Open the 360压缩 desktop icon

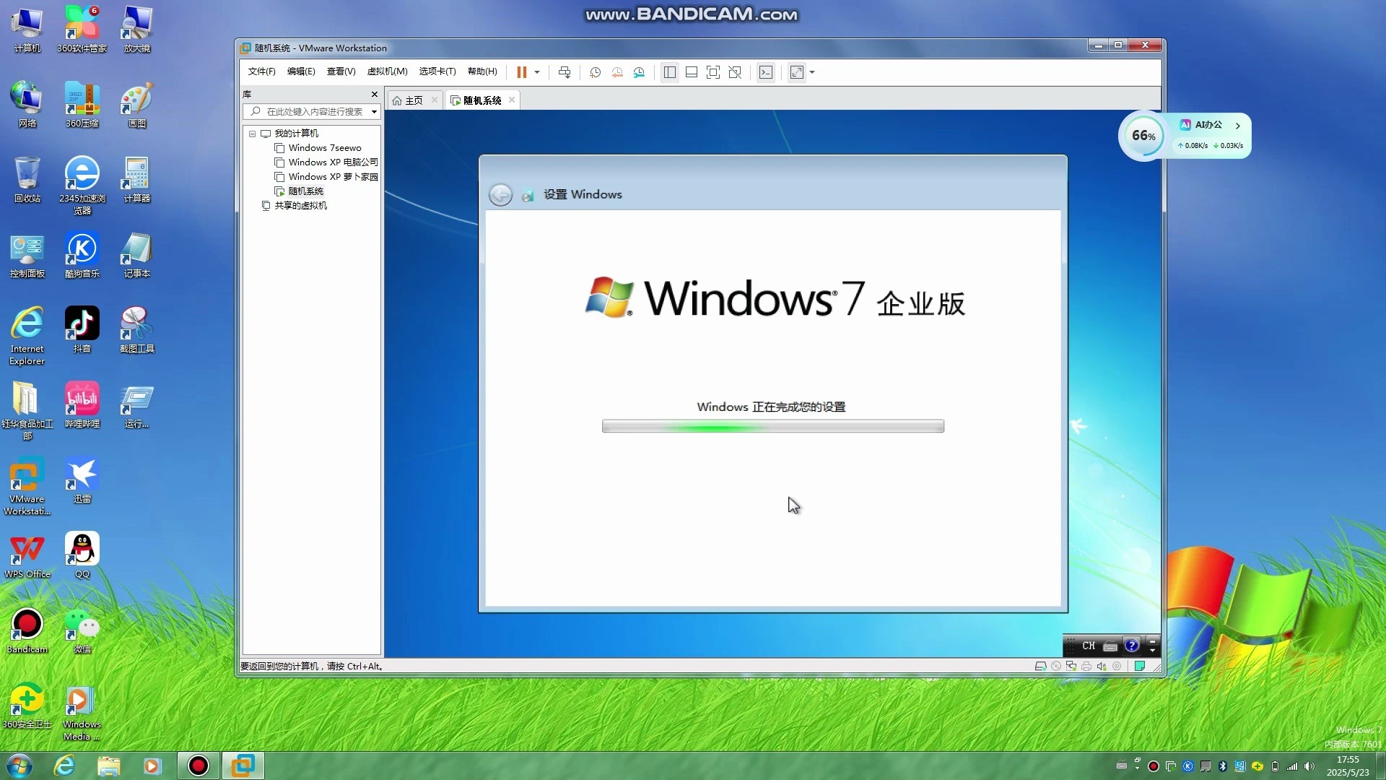pos(82,105)
